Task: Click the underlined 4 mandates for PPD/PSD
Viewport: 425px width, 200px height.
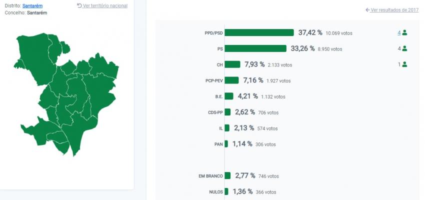Action: [399, 33]
